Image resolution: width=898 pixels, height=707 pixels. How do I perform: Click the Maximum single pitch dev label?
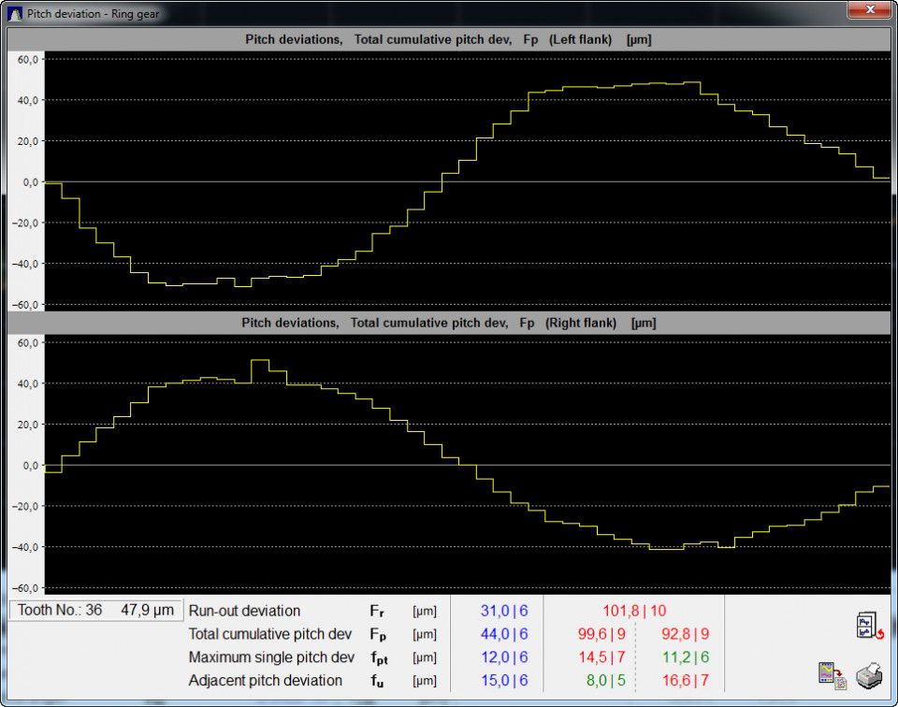[x=271, y=657]
